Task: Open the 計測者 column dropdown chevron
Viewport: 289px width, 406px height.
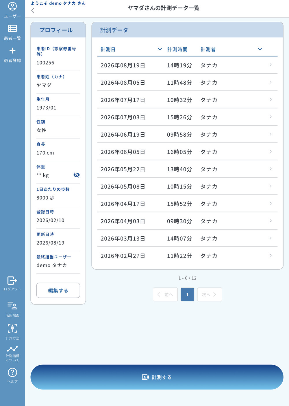Action: 260,49
